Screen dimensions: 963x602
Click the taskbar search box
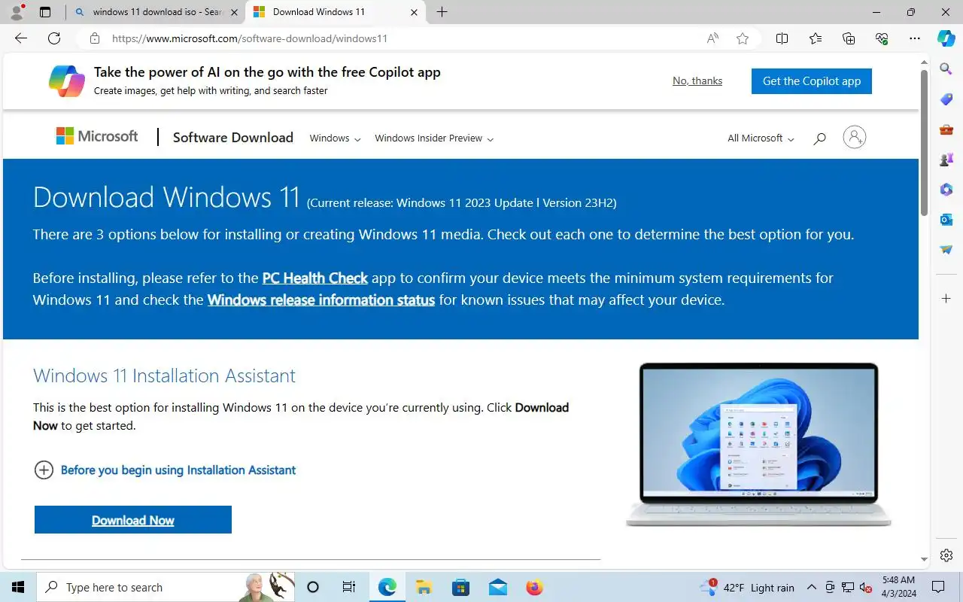coord(166,587)
